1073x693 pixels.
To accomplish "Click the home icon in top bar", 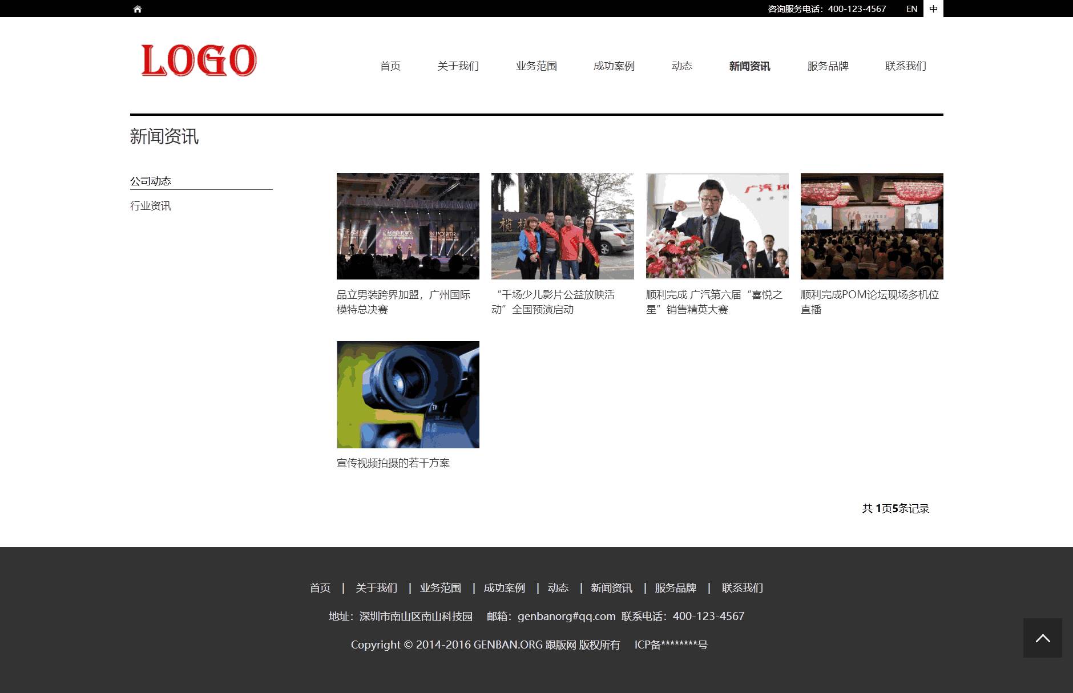I will (x=137, y=9).
